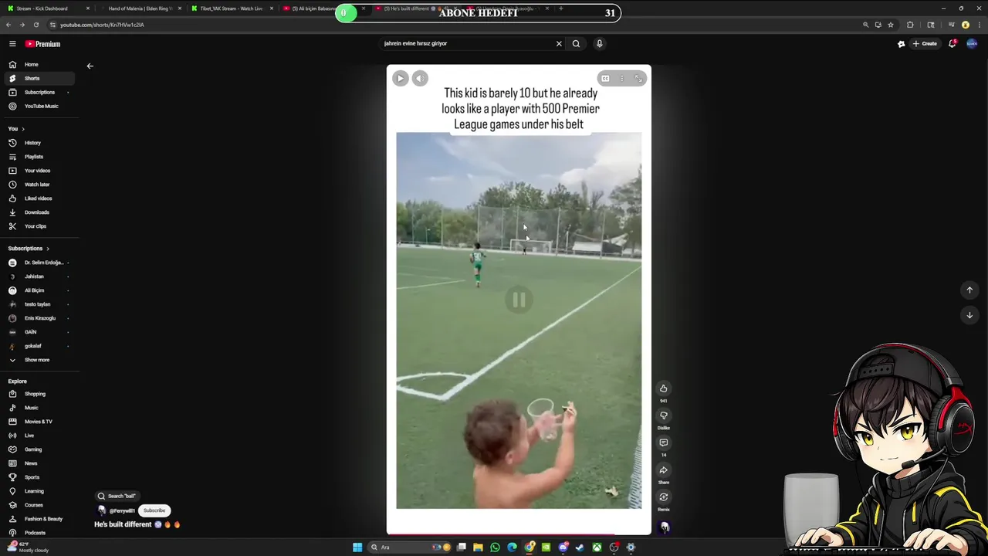
Task: Go to the next Short with down arrow
Action: point(969,315)
